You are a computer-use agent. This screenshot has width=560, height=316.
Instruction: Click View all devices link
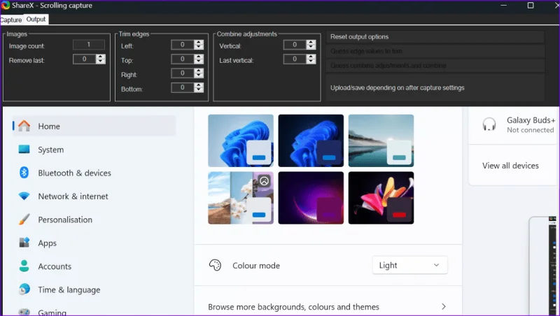coord(510,166)
